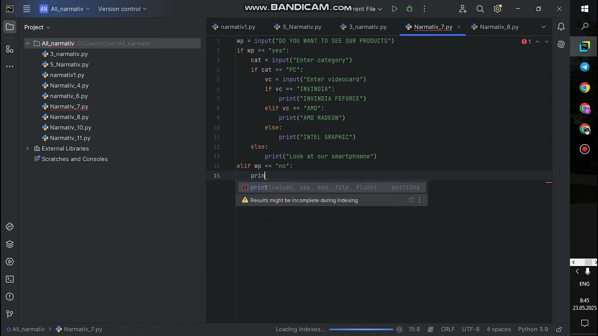Open the AI Assistant panel
Viewport: 598px width, 336px height.
pyautogui.click(x=561, y=44)
